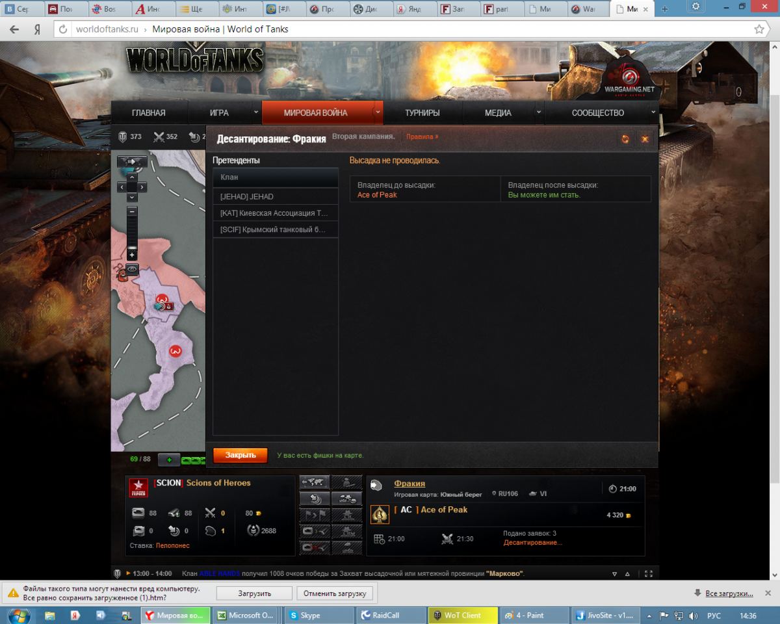780x624 pixels.
Task: Expand the СООБЩЕСТВО dropdown arrow
Action: 653,112
